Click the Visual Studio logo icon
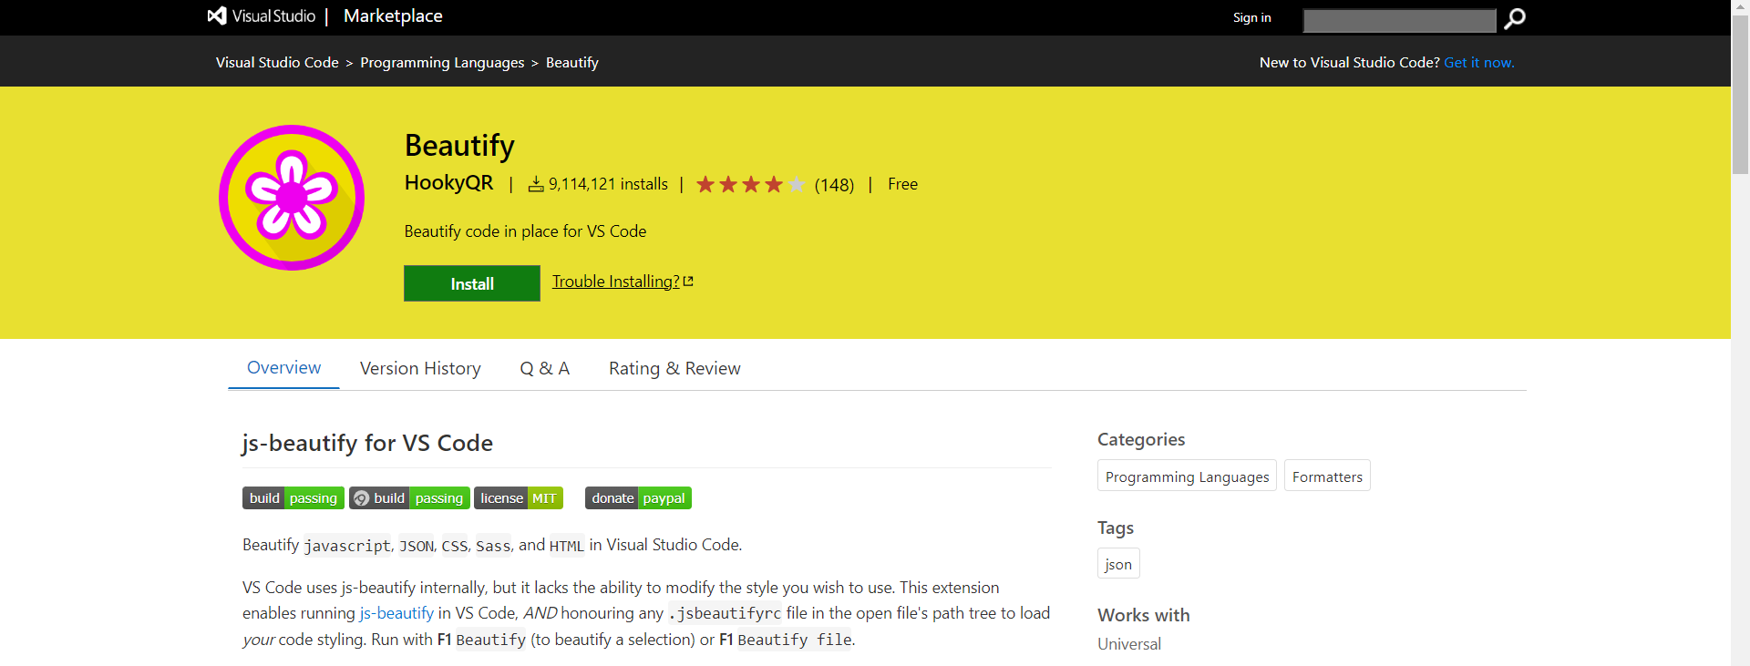 [x=216, y=15]
